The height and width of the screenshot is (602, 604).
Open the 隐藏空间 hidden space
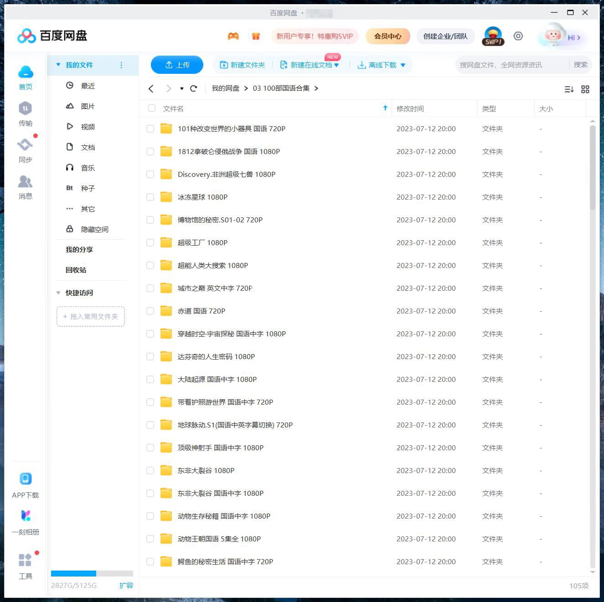pyautogui.click(x=95, y=229)
